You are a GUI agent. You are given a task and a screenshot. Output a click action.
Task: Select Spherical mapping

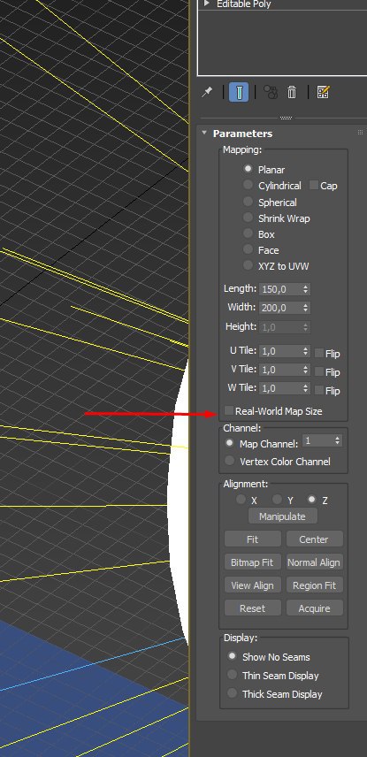pos(248,202)
